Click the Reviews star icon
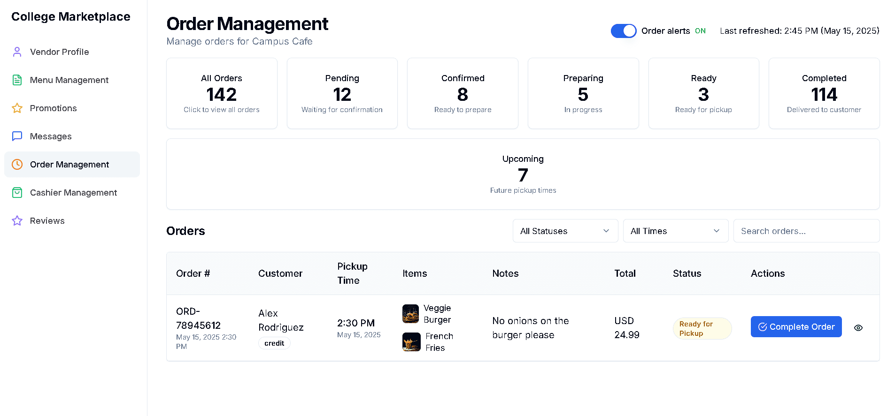The image size is (895, 416). tap(17, 221)
